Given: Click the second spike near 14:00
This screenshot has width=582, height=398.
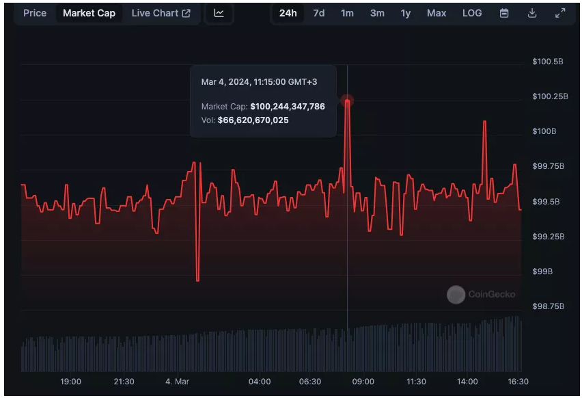Looking at the screenshot, I should pos(484,122).
